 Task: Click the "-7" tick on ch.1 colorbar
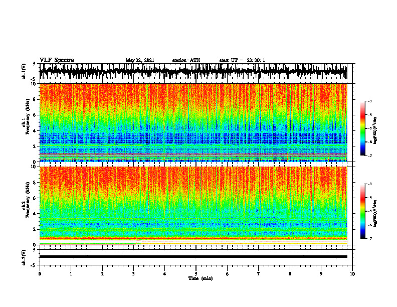pos(370,156)
